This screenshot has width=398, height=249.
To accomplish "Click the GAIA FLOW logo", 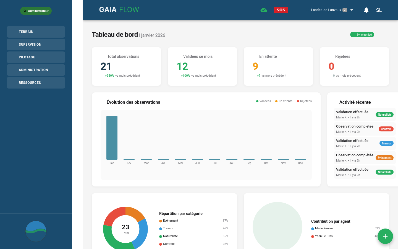I will 119,9.
